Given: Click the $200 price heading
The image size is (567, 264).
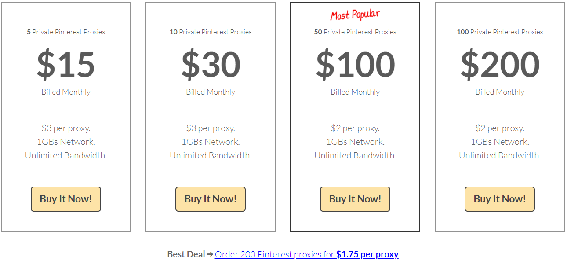Looking at the screenshot, I should pyautogui.click(x=500, y=64).
